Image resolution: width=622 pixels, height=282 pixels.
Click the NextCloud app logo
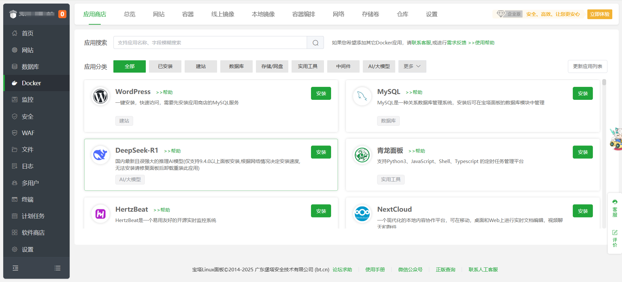click(x=362, y=214)
